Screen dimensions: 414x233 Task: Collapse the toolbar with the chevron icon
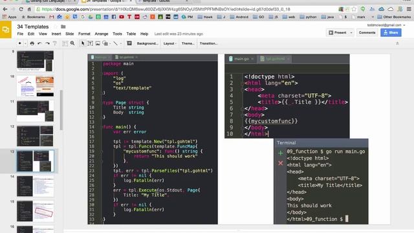click(x=397, y=43)
